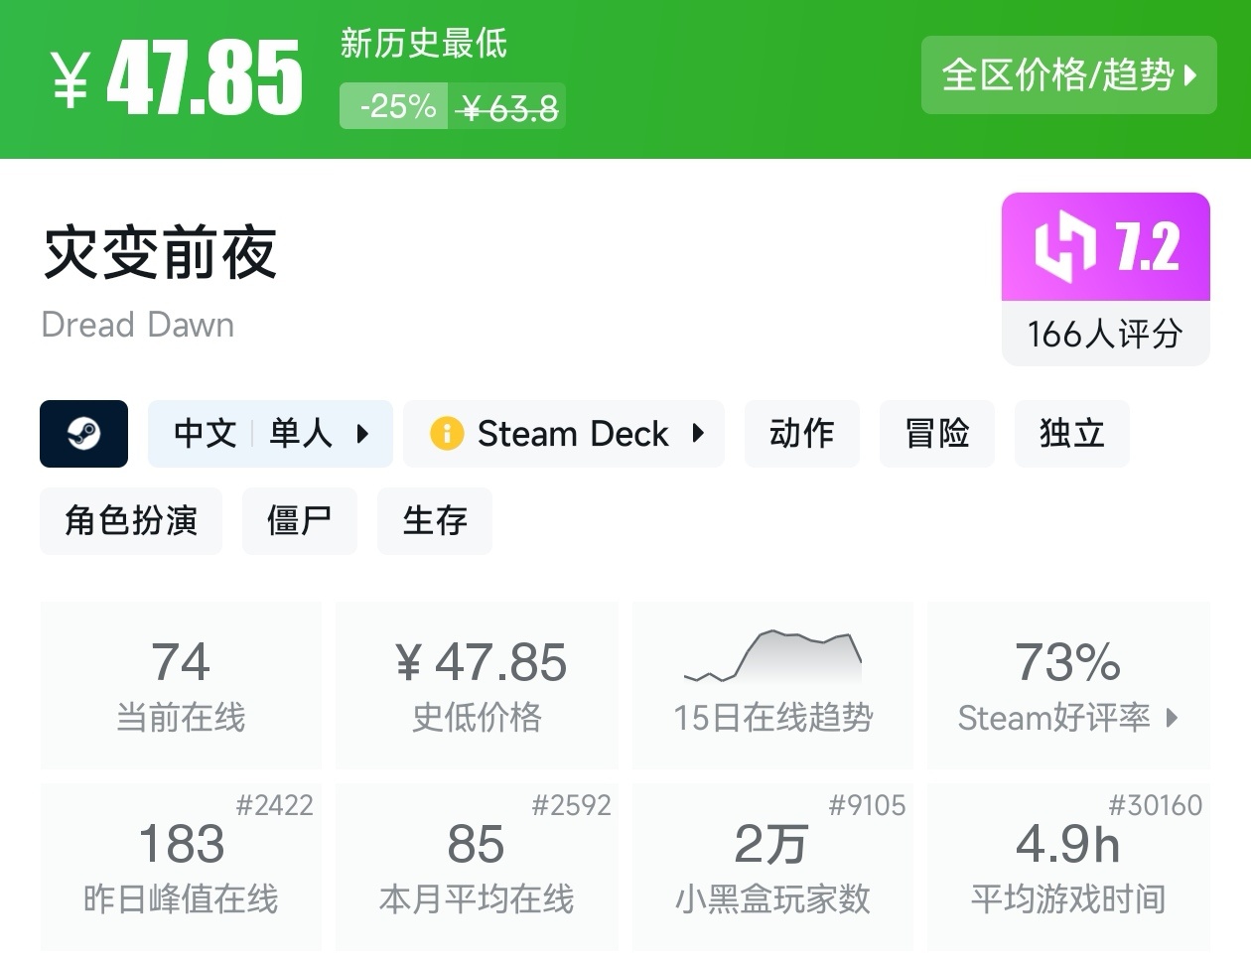Select the 生存 tag
This screenshot has height=964, width=1251.
[434, 521]
